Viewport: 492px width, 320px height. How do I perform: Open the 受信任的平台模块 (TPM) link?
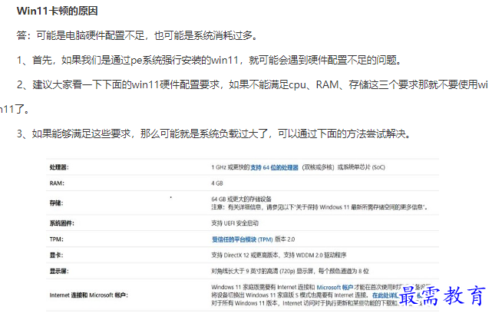(x=243, y=239)
